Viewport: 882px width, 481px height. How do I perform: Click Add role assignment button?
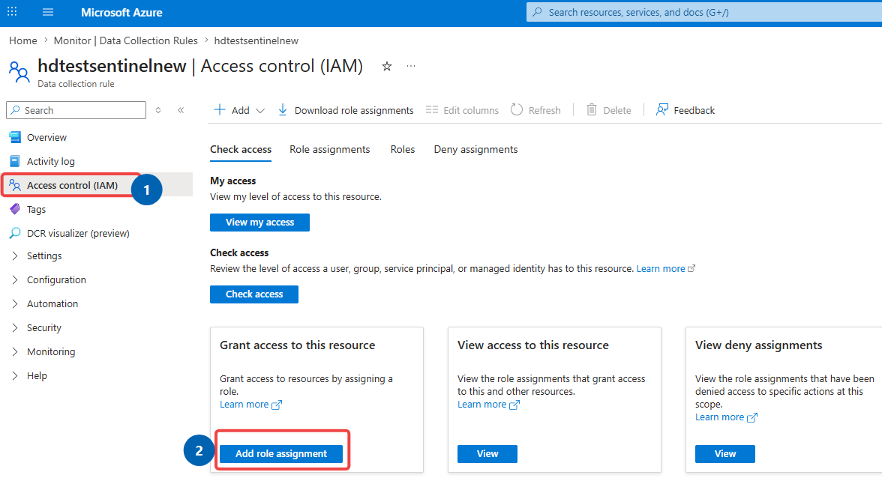tap(281, 453)
